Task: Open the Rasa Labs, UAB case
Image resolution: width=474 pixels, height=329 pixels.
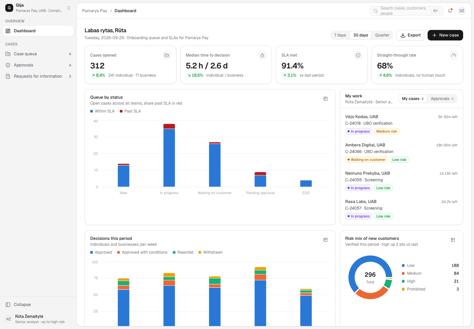Action: pyautogui.click(x=401, y=209)
